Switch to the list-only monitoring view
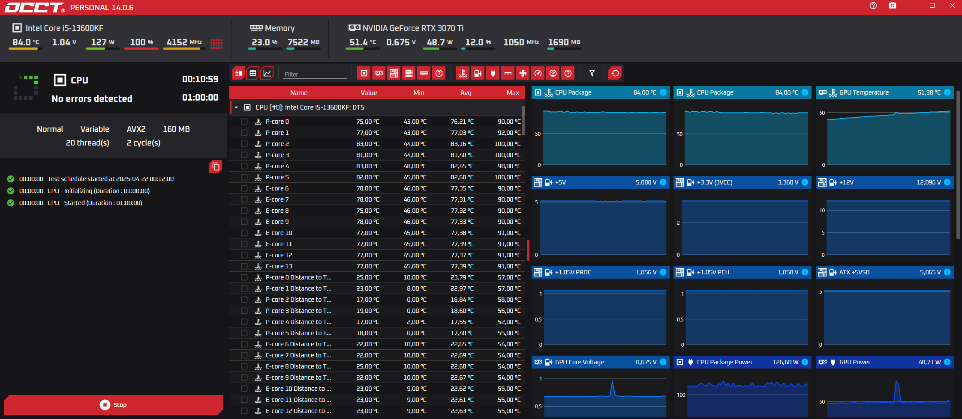This screenshot has height=419, width=962. pyautogui.click(x=238, y=73)
